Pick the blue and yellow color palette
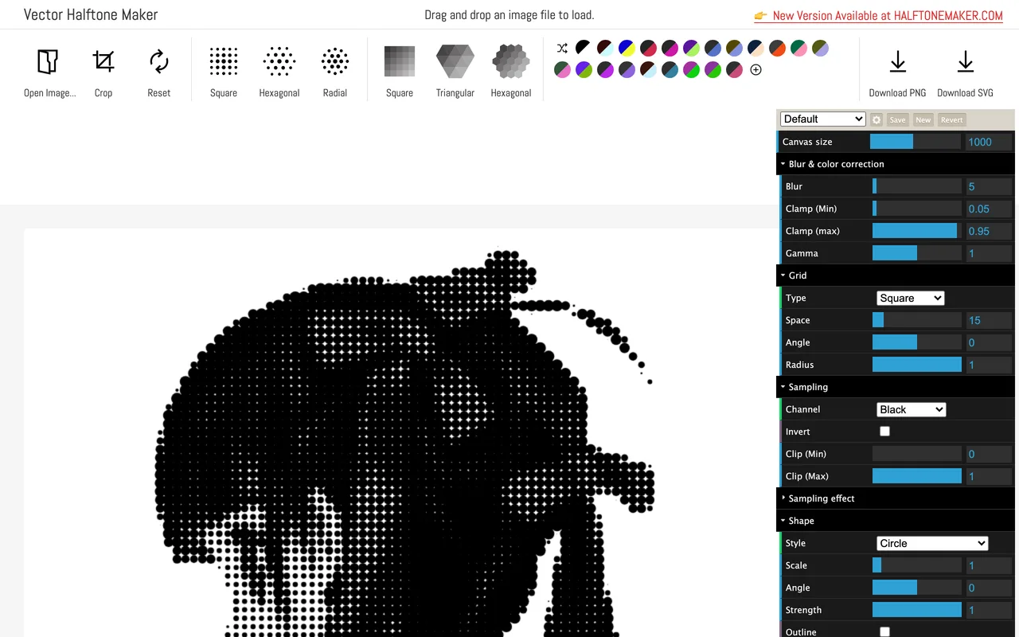 [627, 48]
